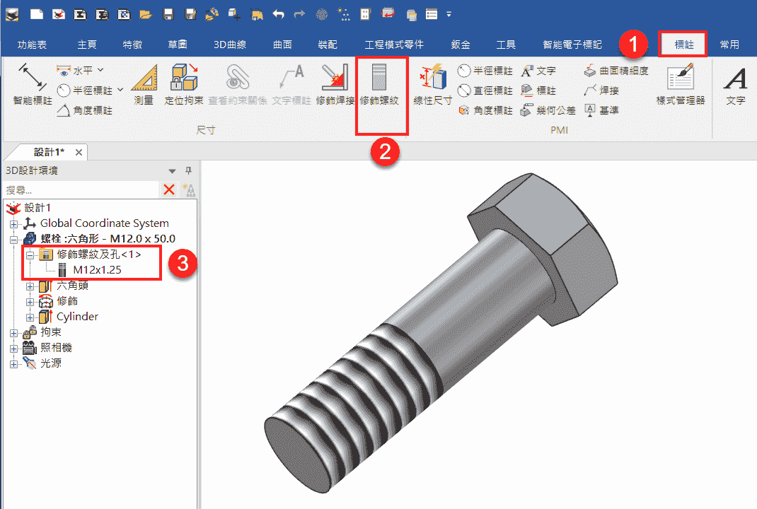Select the 光源 tree item
The image size is (757, 509).
pyautogui.click(x=50, y=363)
